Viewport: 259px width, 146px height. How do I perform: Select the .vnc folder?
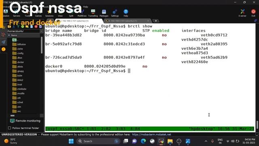[x=17, y=112]
